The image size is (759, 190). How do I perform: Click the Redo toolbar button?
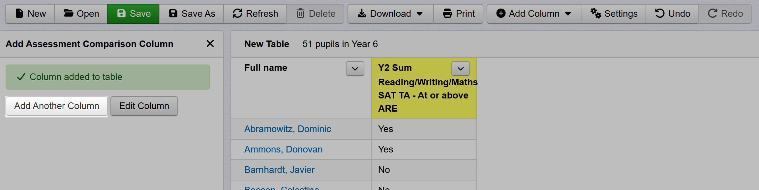[x=725, y=14]
